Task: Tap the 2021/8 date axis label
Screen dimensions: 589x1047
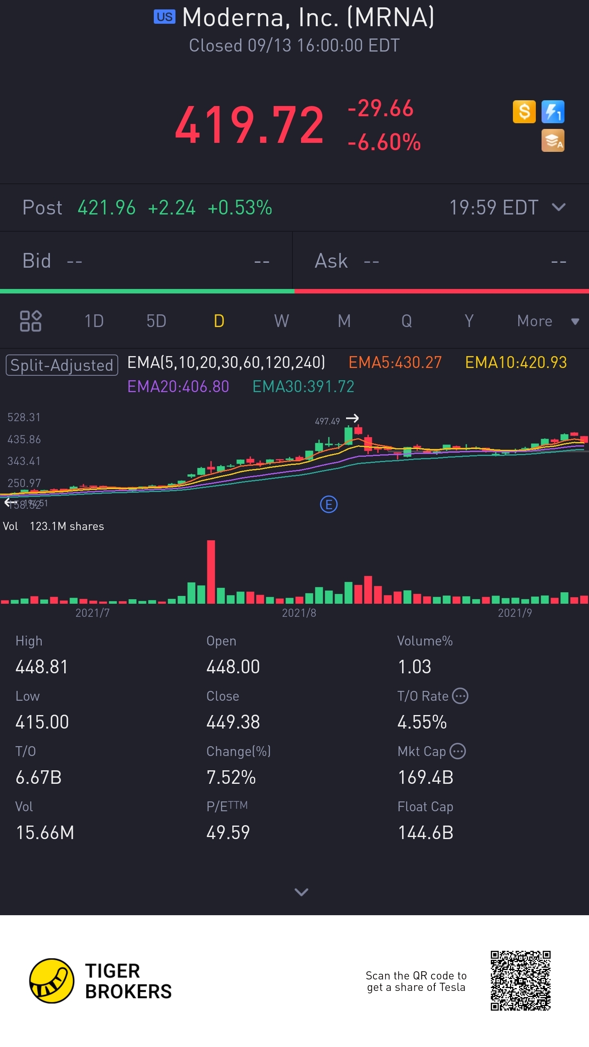Action: point(299,613)
